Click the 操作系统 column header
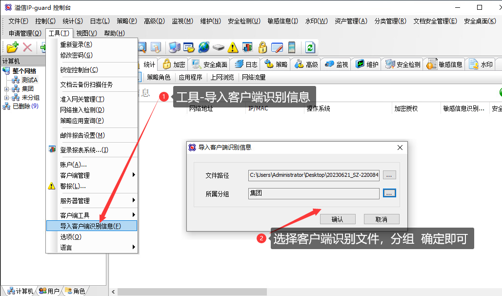502x296 pixels. pyautogui.click(x=318, y=109)
